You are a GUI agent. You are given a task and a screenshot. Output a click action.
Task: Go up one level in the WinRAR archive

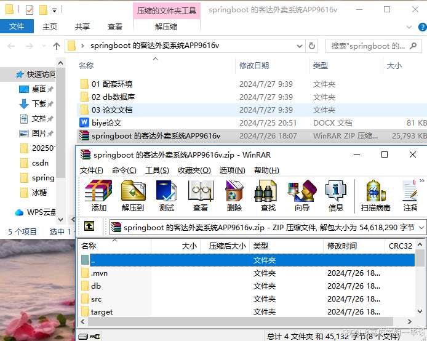tap(89, 226)
